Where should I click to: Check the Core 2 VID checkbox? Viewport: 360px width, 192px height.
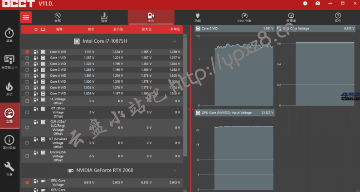[x=27, y=64]
